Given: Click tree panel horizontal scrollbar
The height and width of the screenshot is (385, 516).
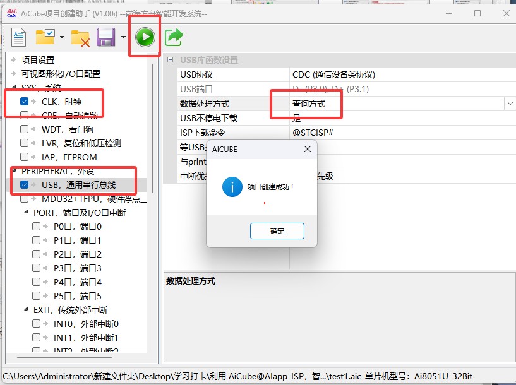Looking at the screenshot, I should point(64,357).
